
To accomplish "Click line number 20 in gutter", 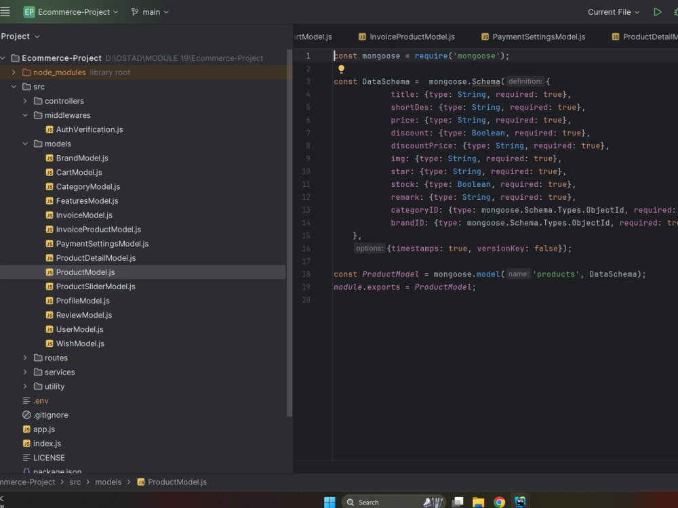I will [x=306, y=300].
